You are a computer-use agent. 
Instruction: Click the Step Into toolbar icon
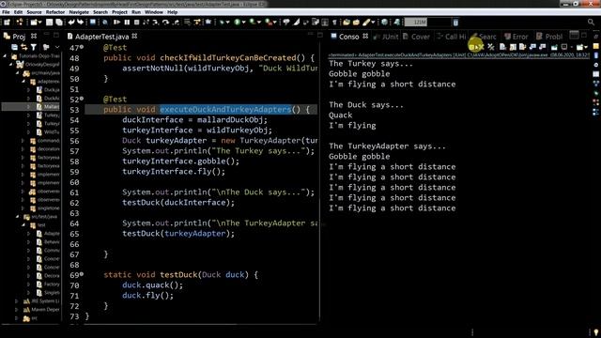click(x=155, y=23)
